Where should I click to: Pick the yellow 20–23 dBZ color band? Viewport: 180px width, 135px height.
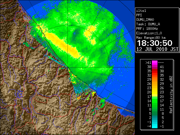(155, 92)
